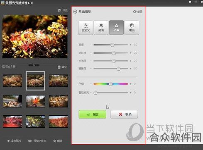Select the single maple leaf thumbnail
203x150 pixels.
(x=35, y=101)
